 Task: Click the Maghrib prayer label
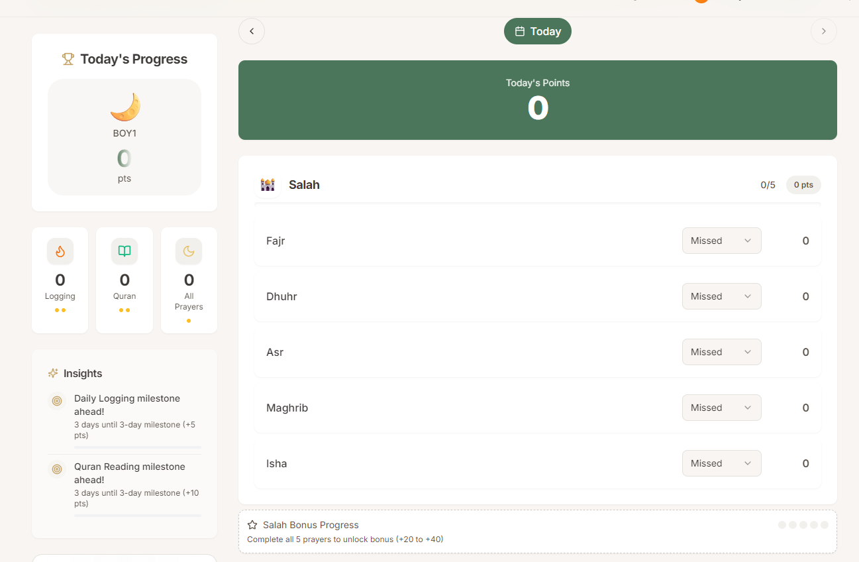(x=287, y=408)
